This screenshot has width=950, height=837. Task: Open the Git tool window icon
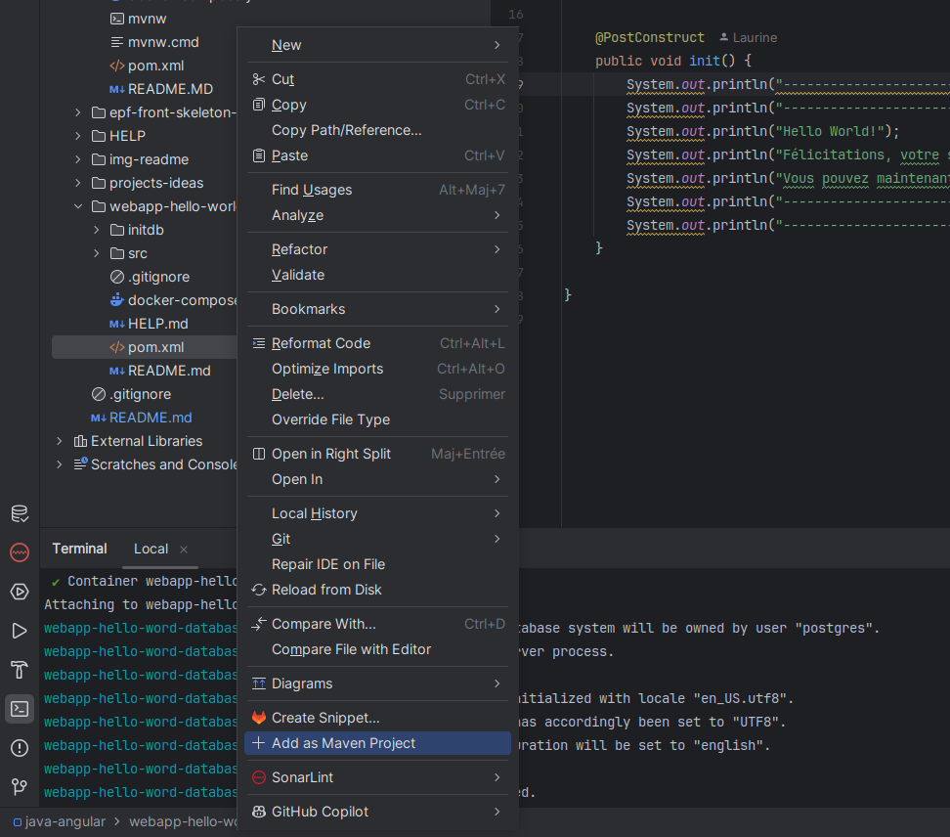pyautogui.click(x=20, y=787)
